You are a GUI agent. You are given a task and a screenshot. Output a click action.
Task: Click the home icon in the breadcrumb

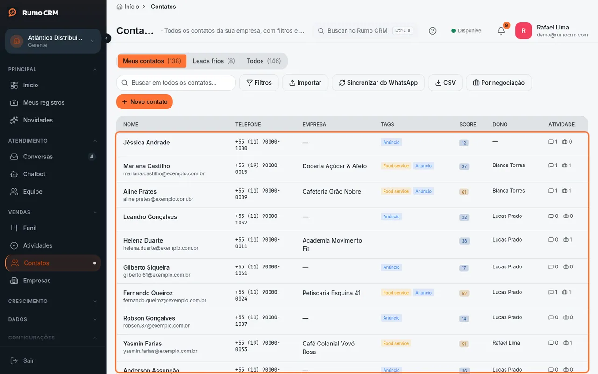pos(120,7)
